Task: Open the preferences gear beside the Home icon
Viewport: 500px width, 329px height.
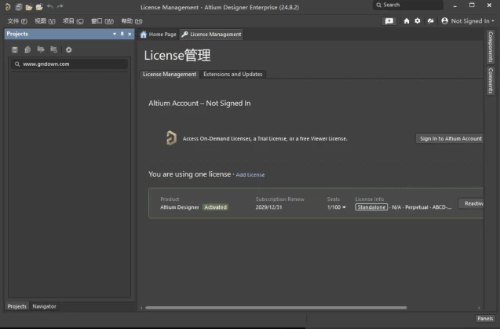Action: coord(418,21)
